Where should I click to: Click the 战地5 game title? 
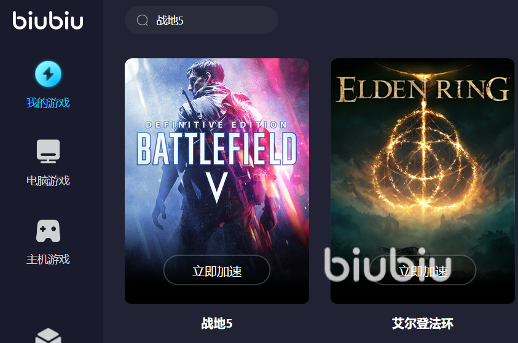pos(217,323)
